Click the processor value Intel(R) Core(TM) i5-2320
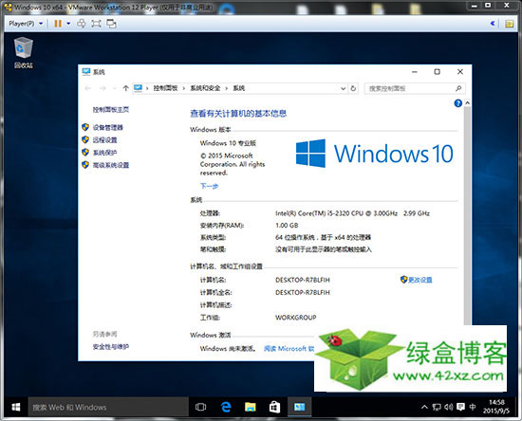This screenshot has height=421, width=522. 352,213
